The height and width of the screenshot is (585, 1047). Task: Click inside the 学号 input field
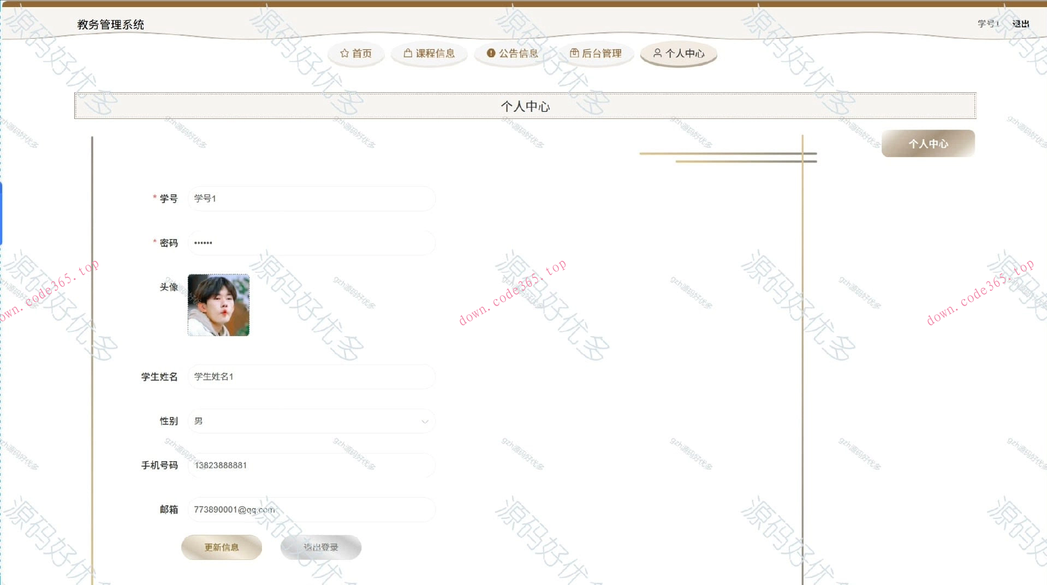311,198
